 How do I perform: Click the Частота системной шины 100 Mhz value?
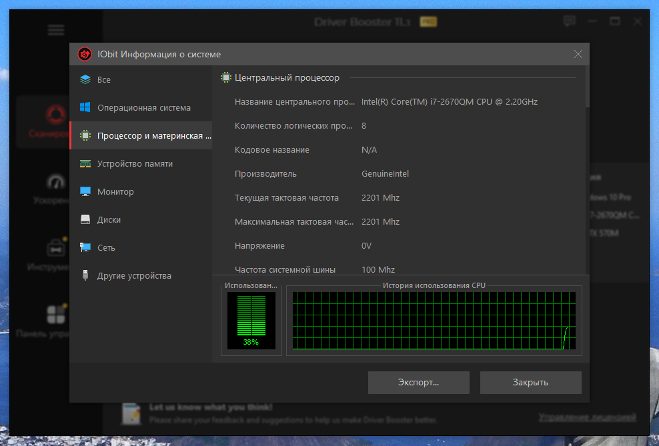(x=378, y=269)
